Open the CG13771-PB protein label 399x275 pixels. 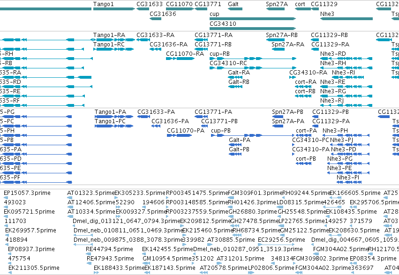(x=219, y=121)
